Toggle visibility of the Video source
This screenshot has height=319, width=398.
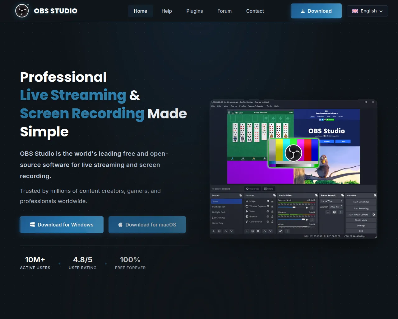click(268, 212)
